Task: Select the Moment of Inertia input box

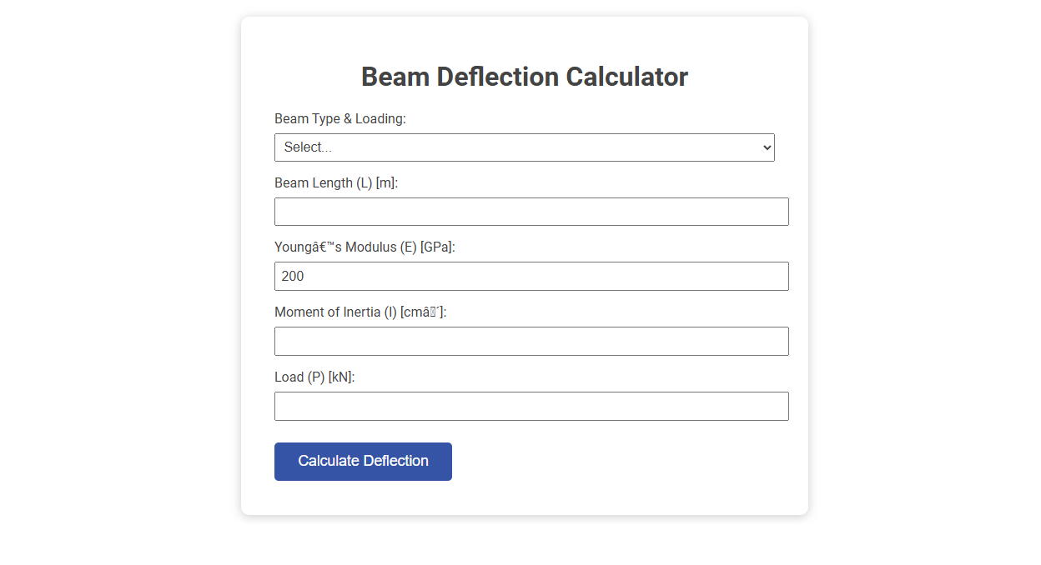Action: pos(531,341)
